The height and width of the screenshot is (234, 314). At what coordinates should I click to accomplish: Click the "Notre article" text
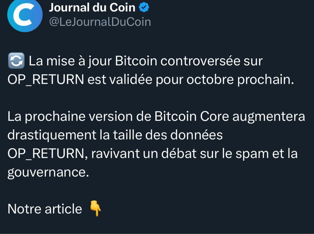click(x=45, y=209)
